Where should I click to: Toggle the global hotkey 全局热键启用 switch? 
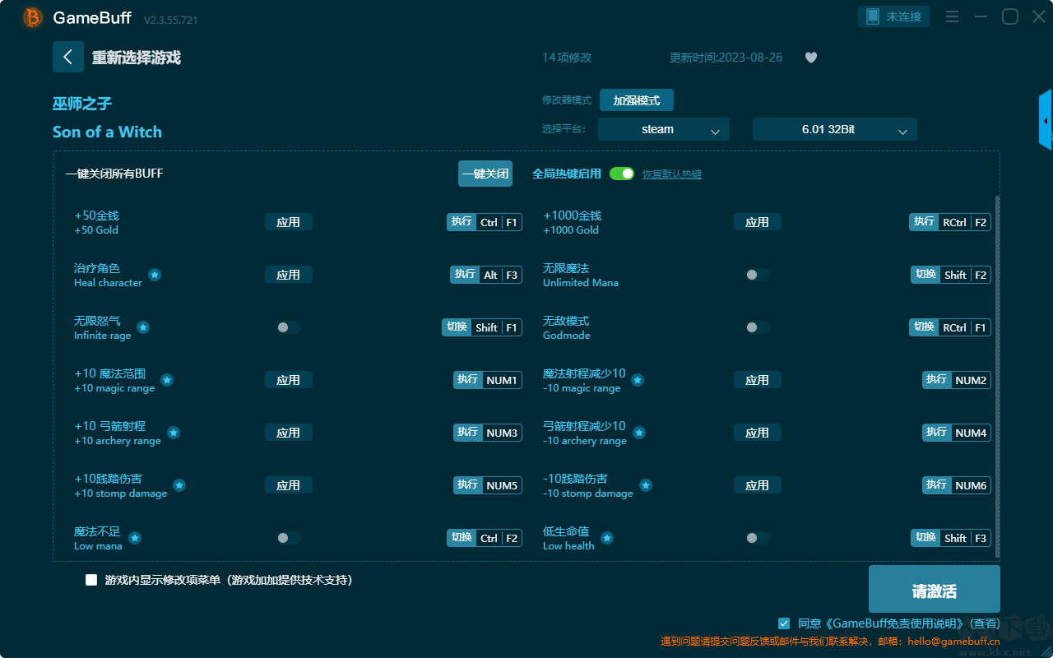point(622,174)
